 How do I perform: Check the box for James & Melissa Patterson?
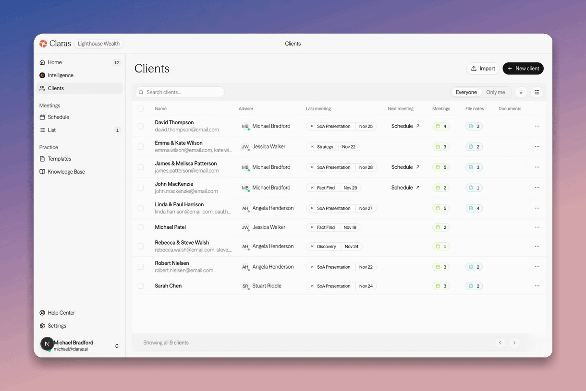141,167
